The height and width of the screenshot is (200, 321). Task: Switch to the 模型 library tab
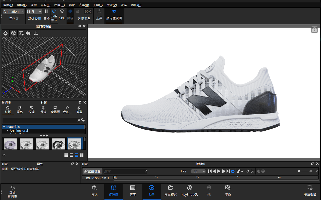pos(79,110)
